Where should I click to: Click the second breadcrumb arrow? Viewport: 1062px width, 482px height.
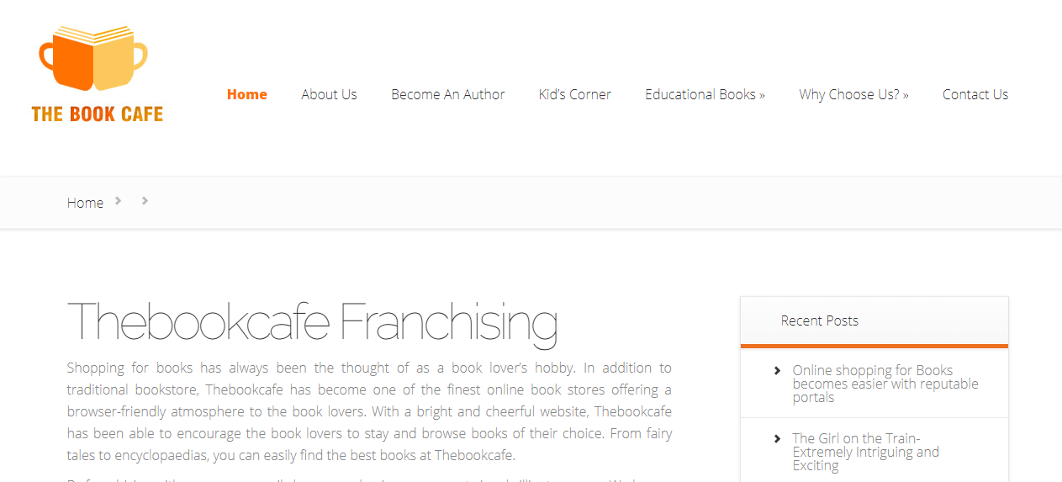[145, 200]
